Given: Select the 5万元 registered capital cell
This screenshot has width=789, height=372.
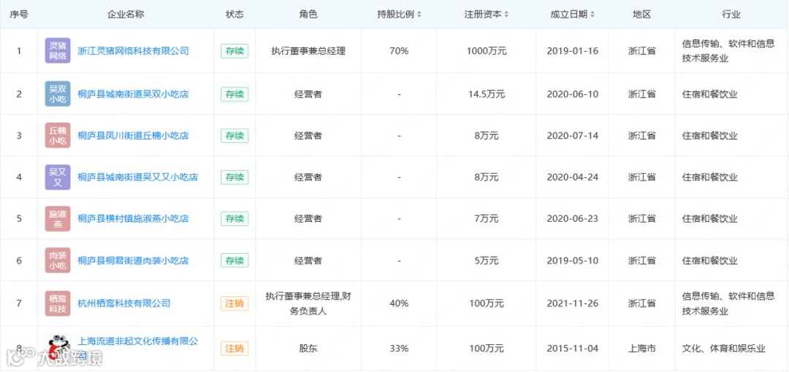Looking at the screenshot, I should click(486, 260).
